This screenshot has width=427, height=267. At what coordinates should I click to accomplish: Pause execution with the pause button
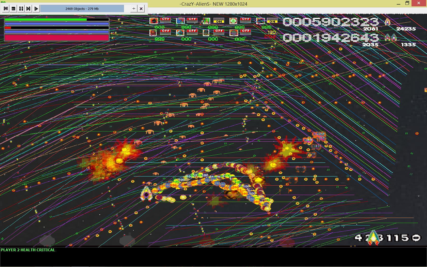click(21, 9)
